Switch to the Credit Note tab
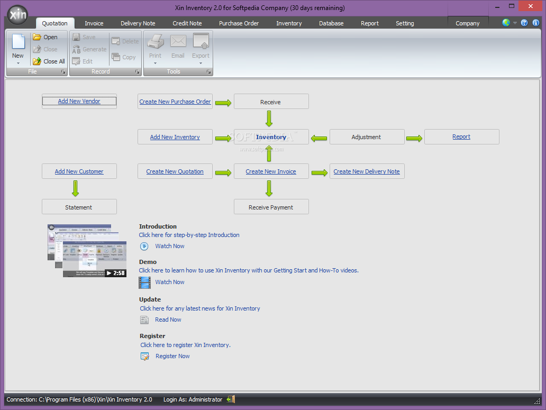The image size is (546, 410). pyautogui.click(x=187, y=23)
